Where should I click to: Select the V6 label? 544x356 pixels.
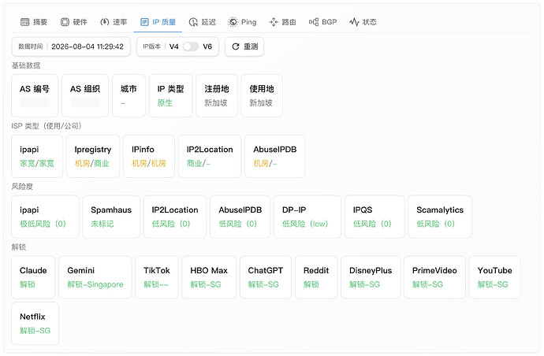207,46
